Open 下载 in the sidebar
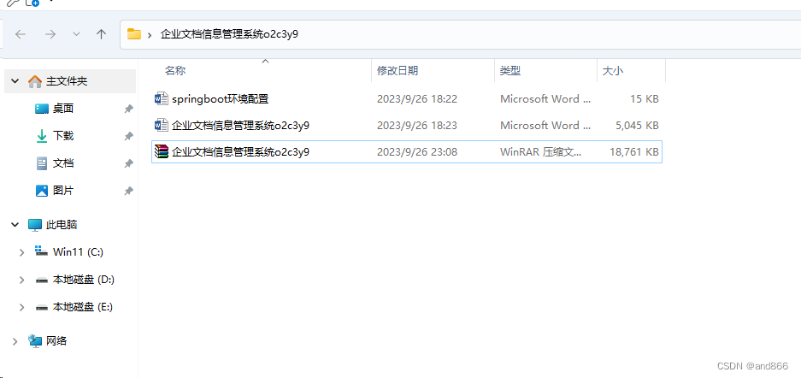Screen dimensions: 801x378 click(x=63, y=136)
